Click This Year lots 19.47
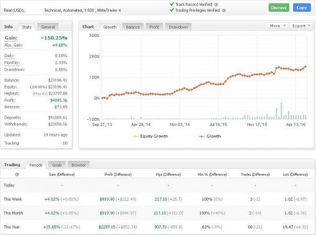The image size is (316, 235). [288, 227]
